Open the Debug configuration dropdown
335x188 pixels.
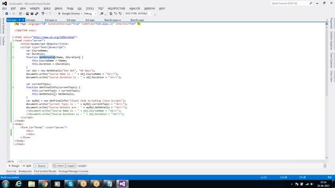95,14
